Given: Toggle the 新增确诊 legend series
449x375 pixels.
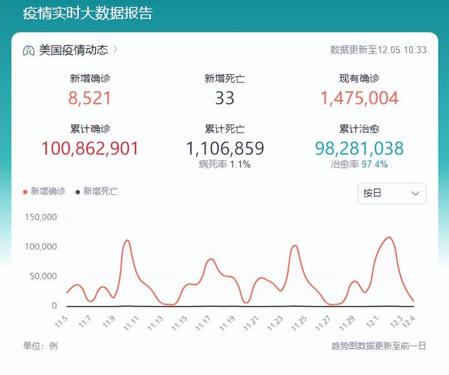Looking at the screenshot, I should (44, 192).
